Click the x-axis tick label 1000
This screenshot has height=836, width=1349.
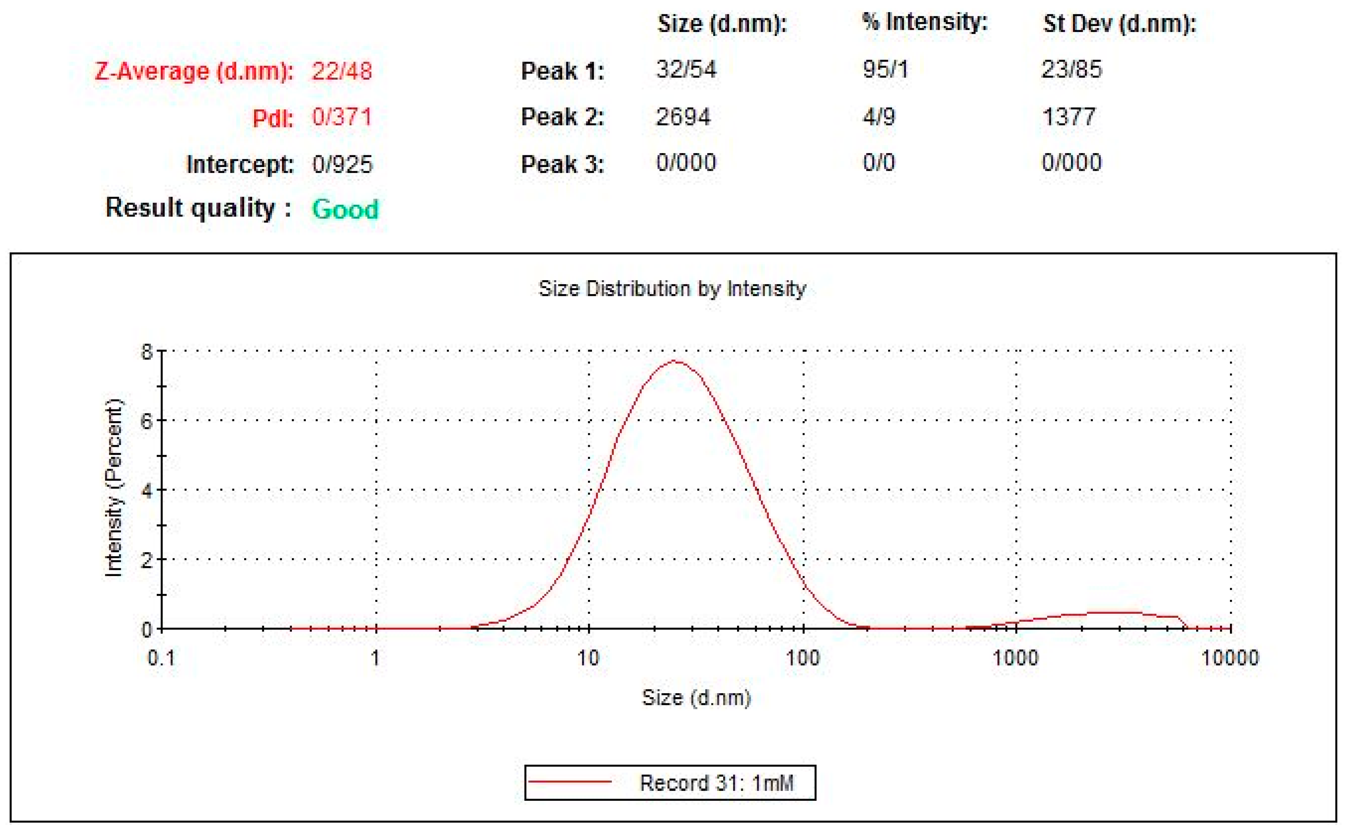1015,658
